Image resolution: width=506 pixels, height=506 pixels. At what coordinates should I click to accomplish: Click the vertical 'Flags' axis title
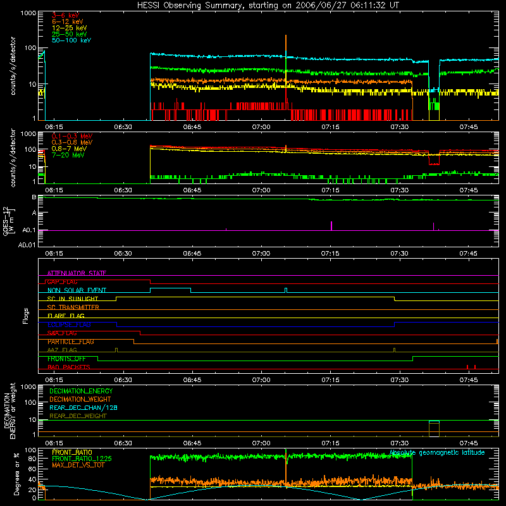[25, 316]
